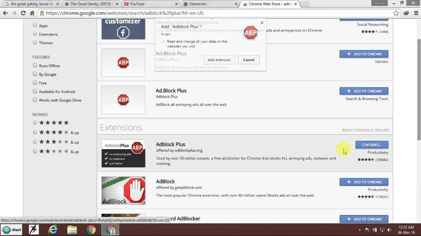Close the Extensions tab
The image size is (421, 236).
pos(236,4)
